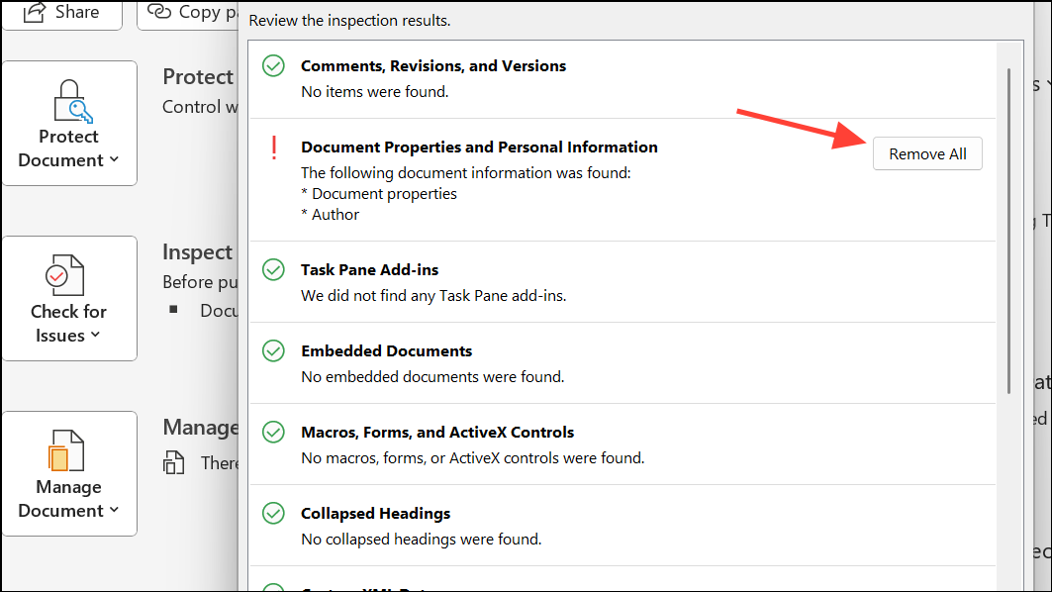The width and height of the screenshot is (1052, 592).
Task: Click the document icon inside Check for Issues button
Action: tap(67, 274)
